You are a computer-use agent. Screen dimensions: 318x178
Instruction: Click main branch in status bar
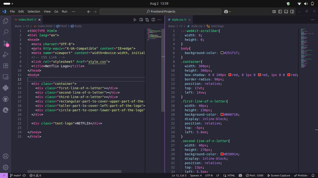point(15,175)
